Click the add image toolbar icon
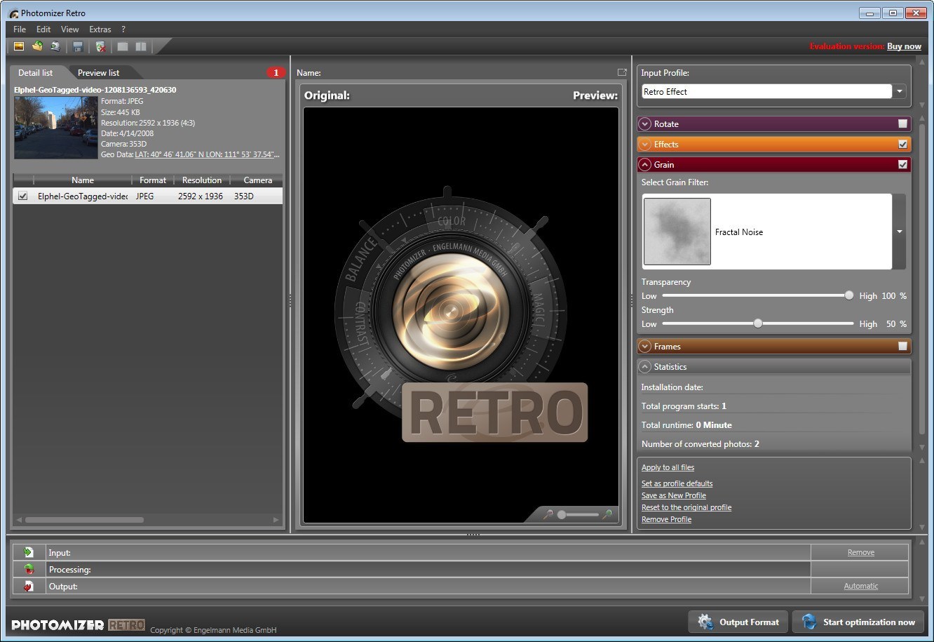The width and height of the screenshot is (934, 642). (x=19, y=46)
